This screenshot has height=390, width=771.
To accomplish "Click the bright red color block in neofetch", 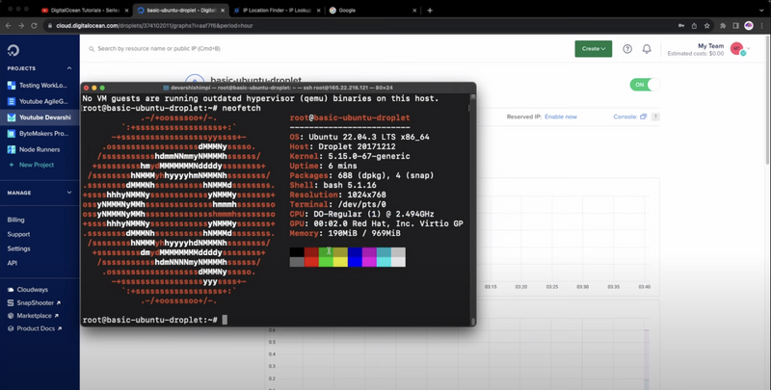I will [x=311, y=262].
